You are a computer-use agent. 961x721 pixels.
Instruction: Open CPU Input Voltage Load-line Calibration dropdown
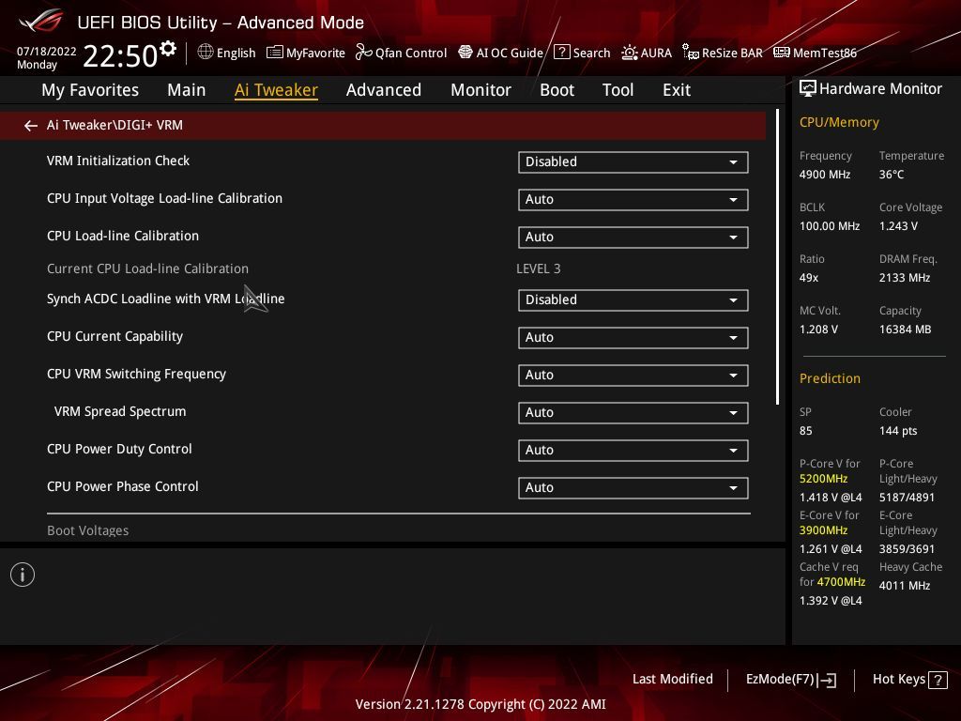pyautogui.click(x=633, y=200)
